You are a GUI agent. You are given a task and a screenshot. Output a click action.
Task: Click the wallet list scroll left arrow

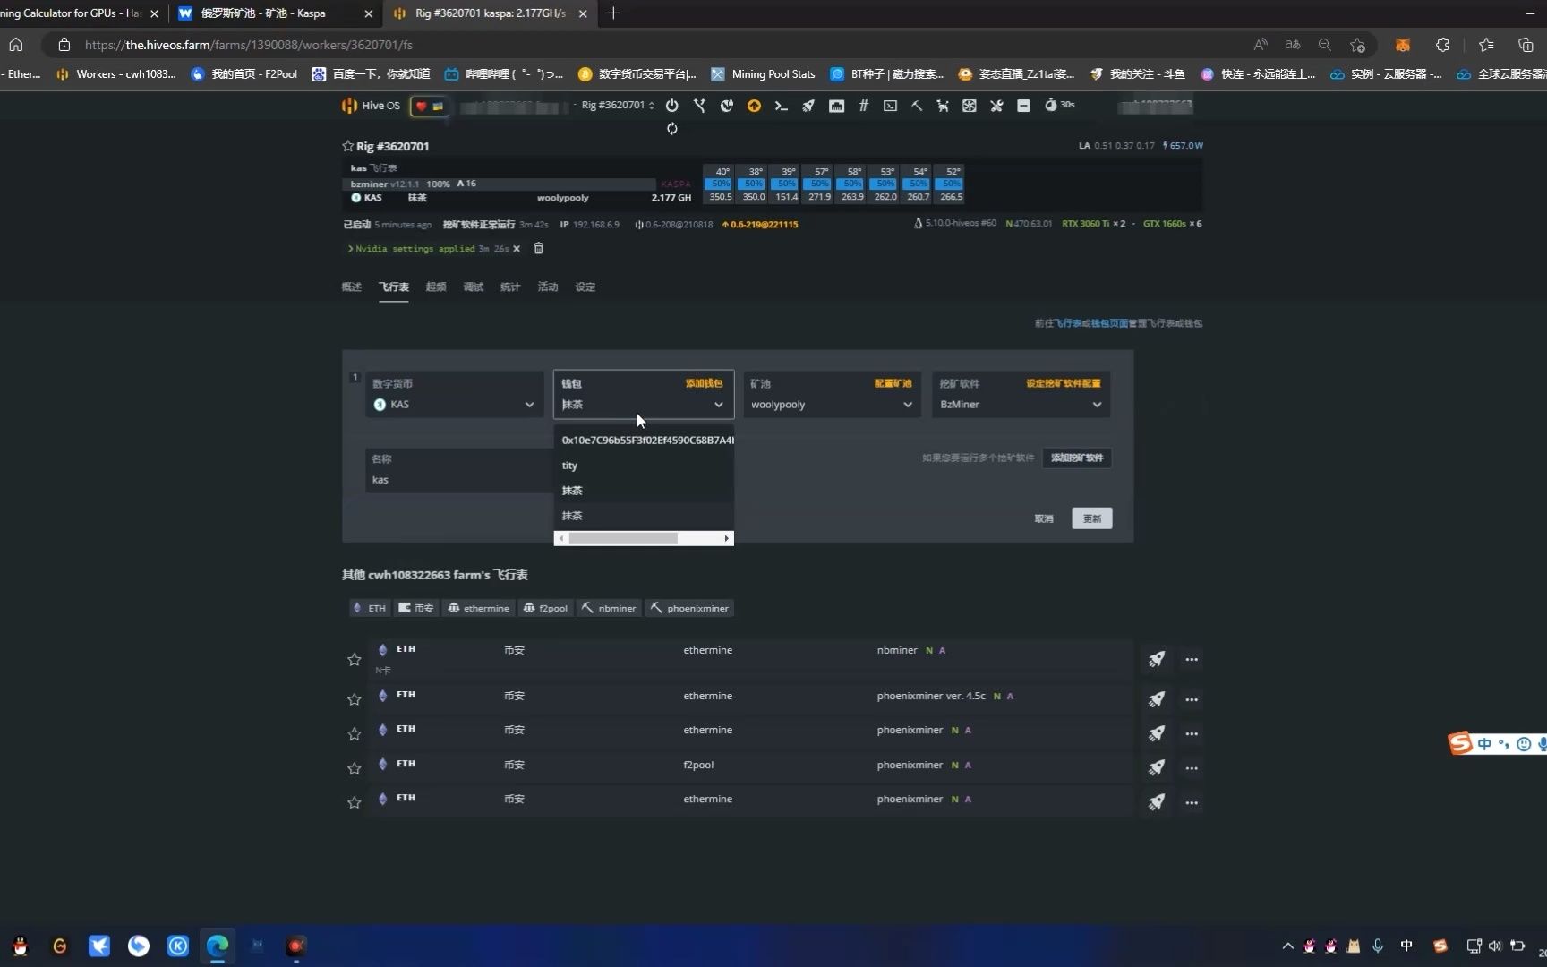[x=561, y=538]
